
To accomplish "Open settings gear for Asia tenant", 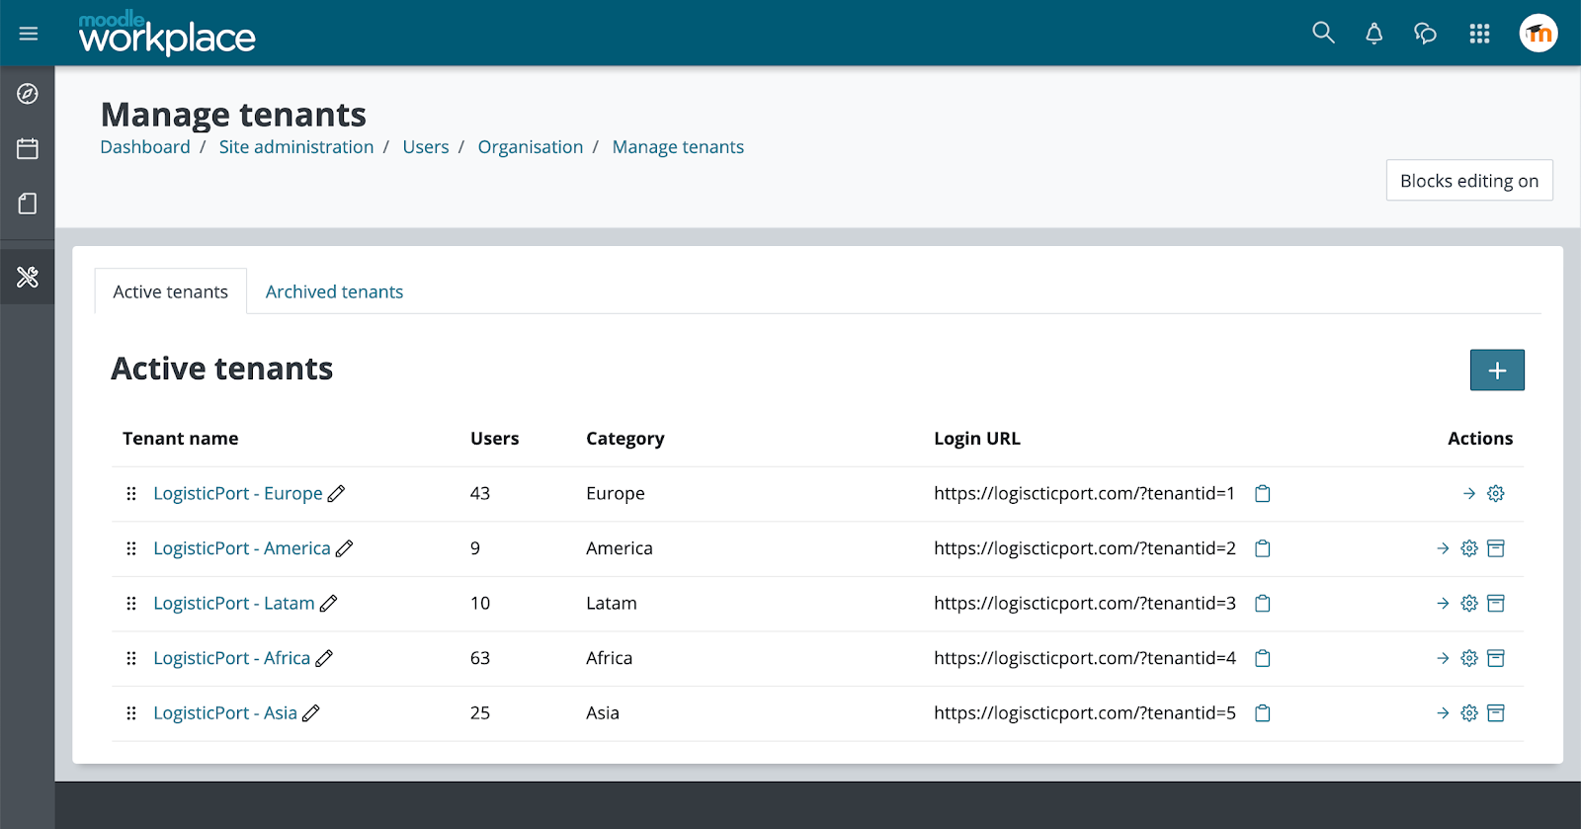I will [x=1469, y=712].
